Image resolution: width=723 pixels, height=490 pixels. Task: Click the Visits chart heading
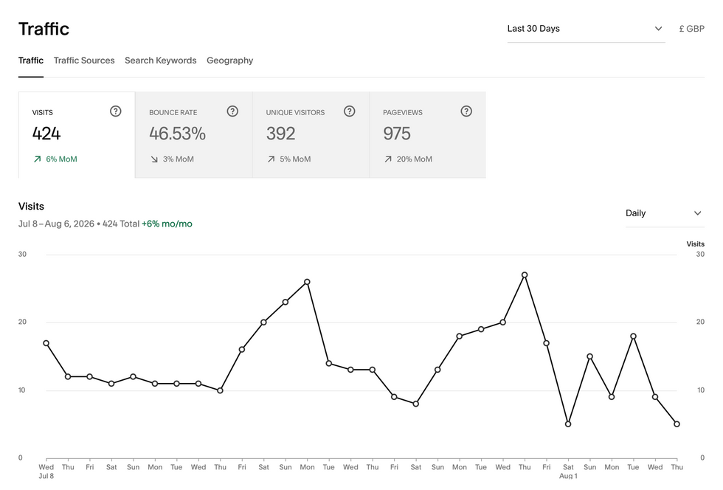click(31, 206)
